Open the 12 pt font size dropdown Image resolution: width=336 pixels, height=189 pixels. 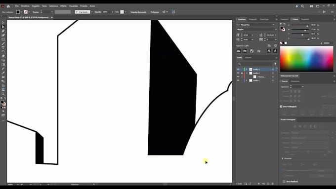pyautogui.click(x=252, y=35)
